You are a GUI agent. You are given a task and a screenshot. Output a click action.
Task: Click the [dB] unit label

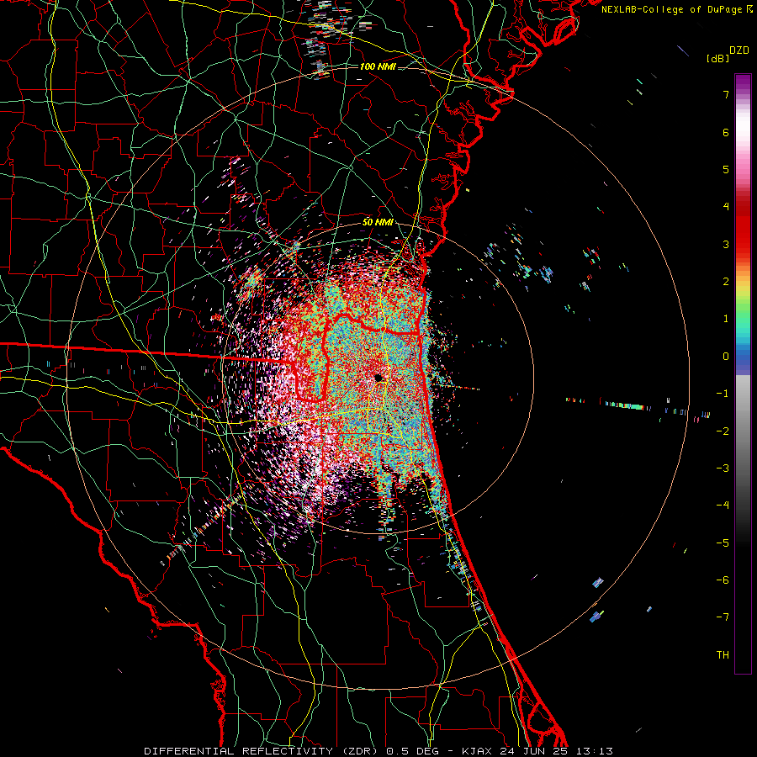(718, 58)
